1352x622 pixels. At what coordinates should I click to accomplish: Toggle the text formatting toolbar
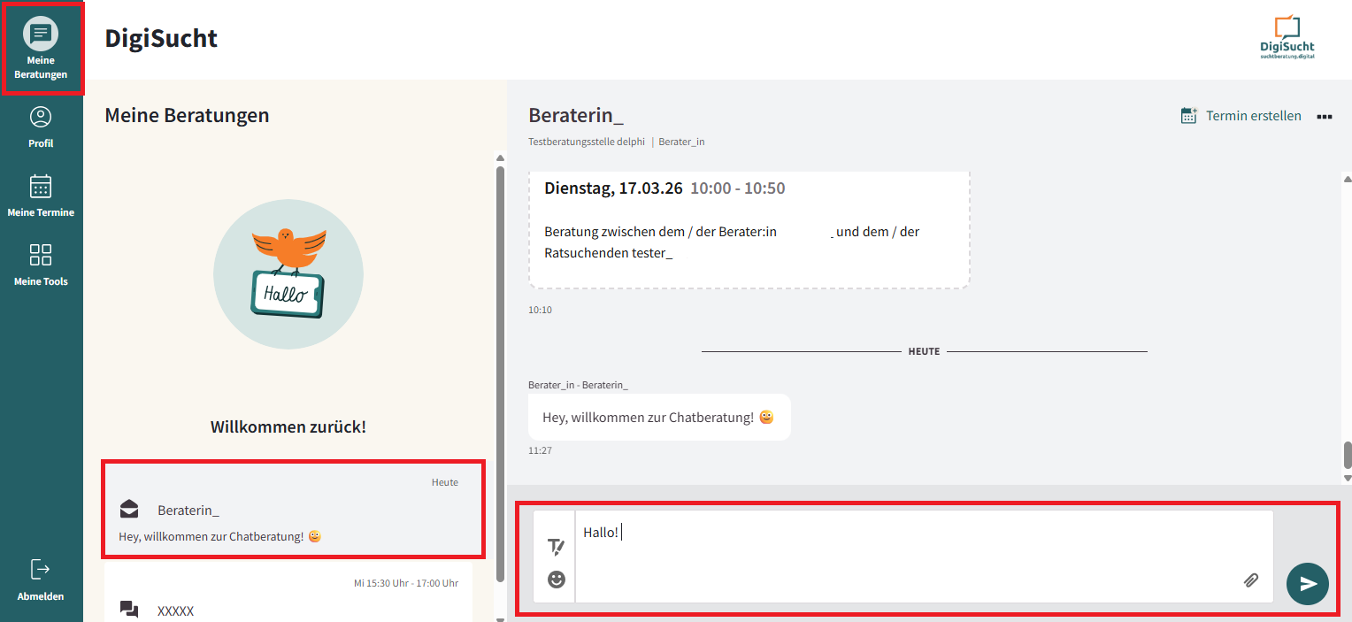point(556,547)
